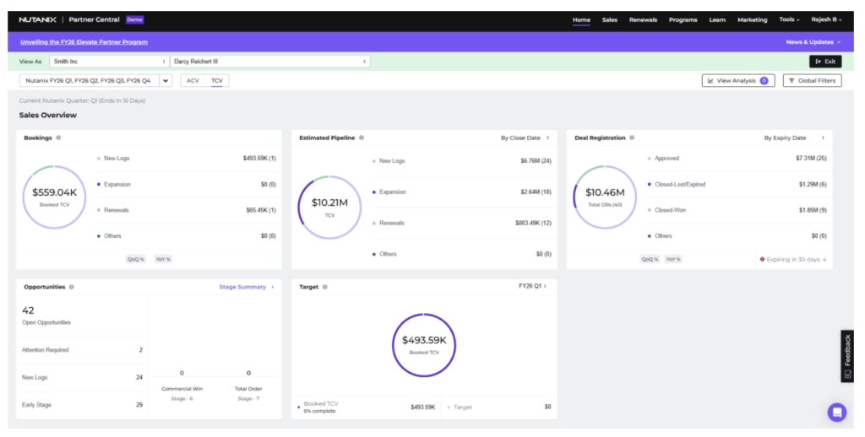
Task: Click the Target card info icon
Action: [325, 287]
